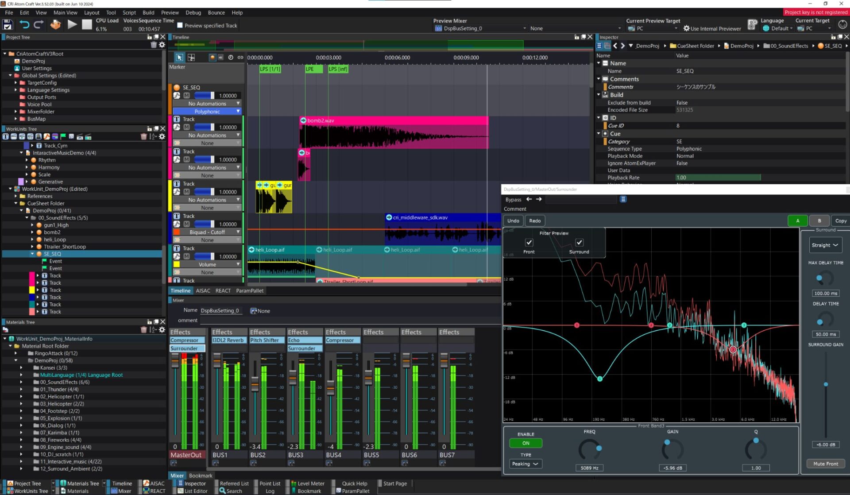
Task: Click the build box icon in toolbar
Action: [x=55, y=25]
